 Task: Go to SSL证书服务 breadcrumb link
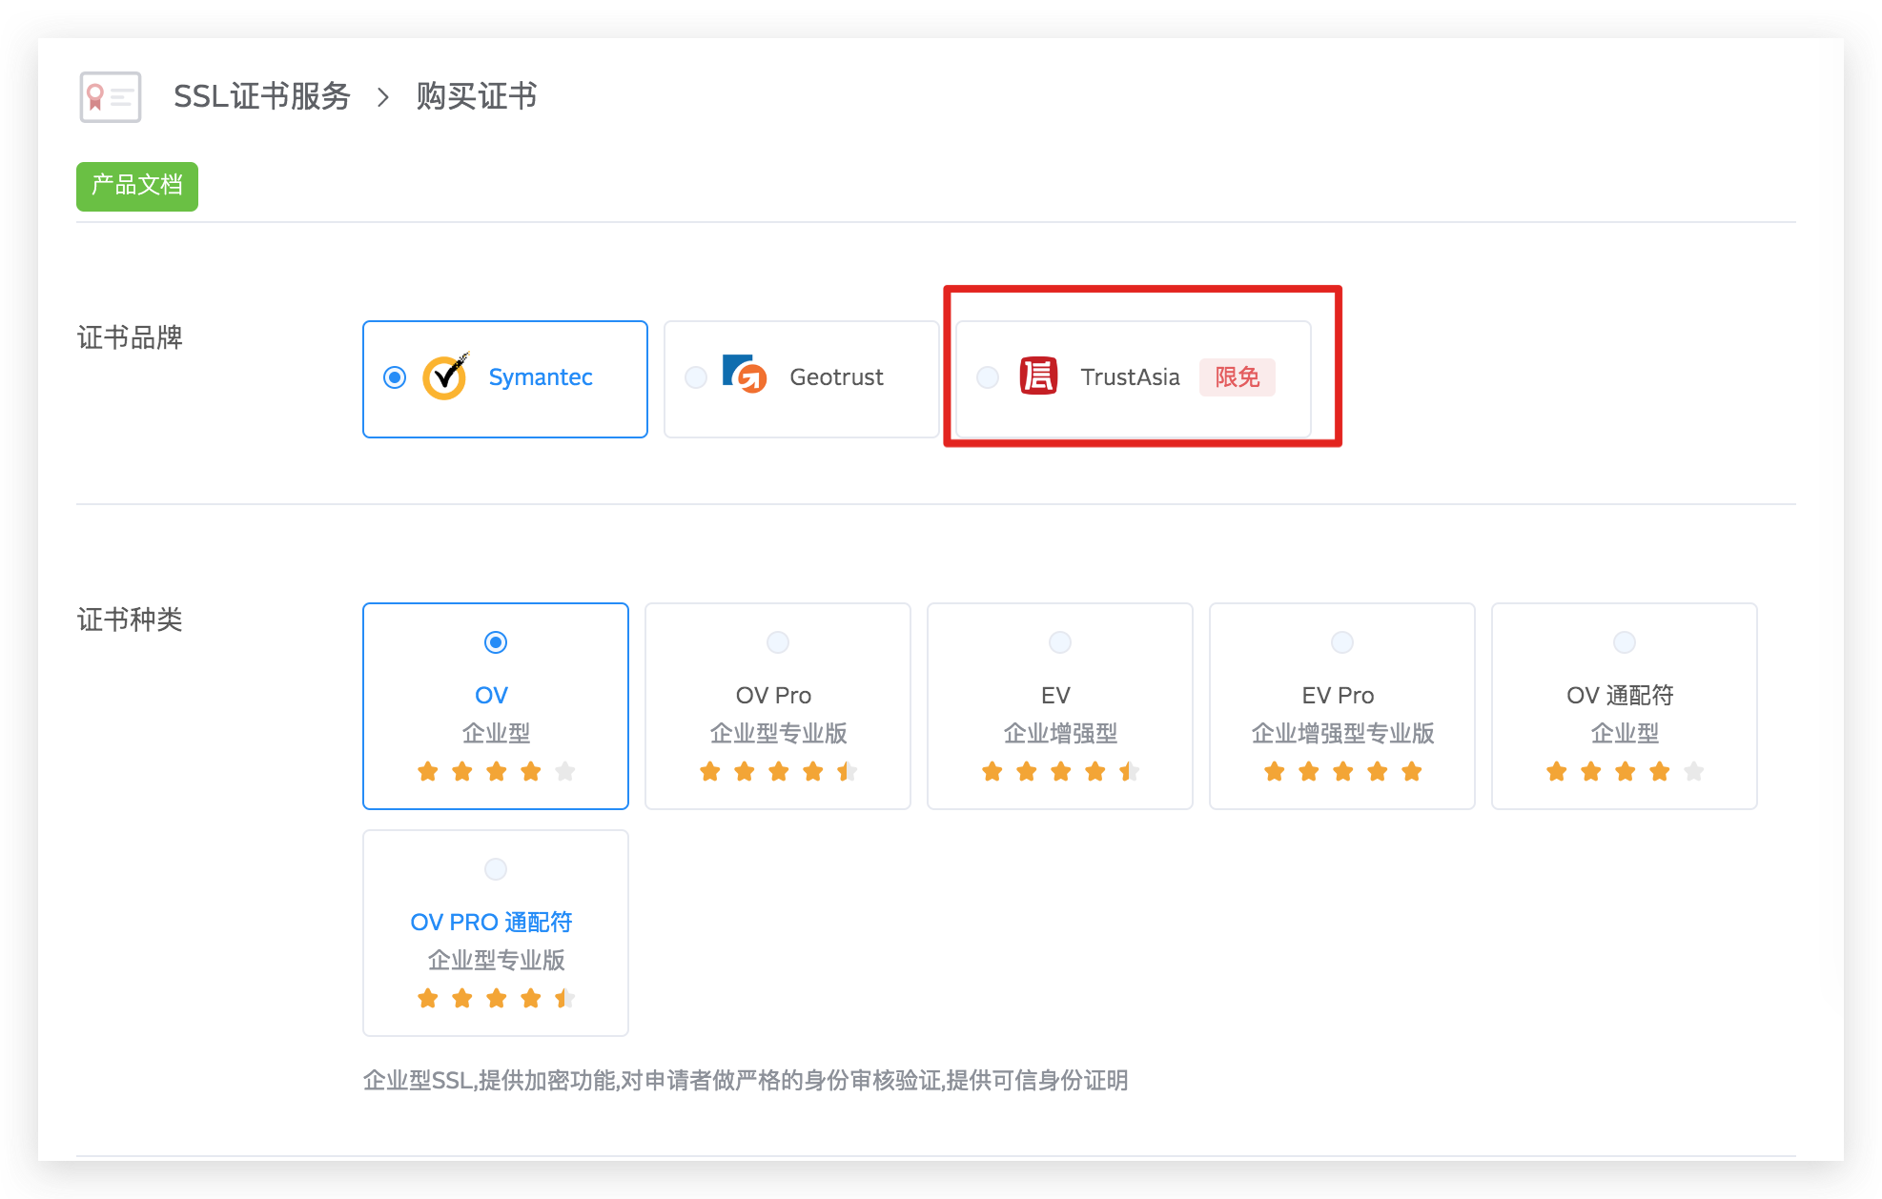[262, 97]
